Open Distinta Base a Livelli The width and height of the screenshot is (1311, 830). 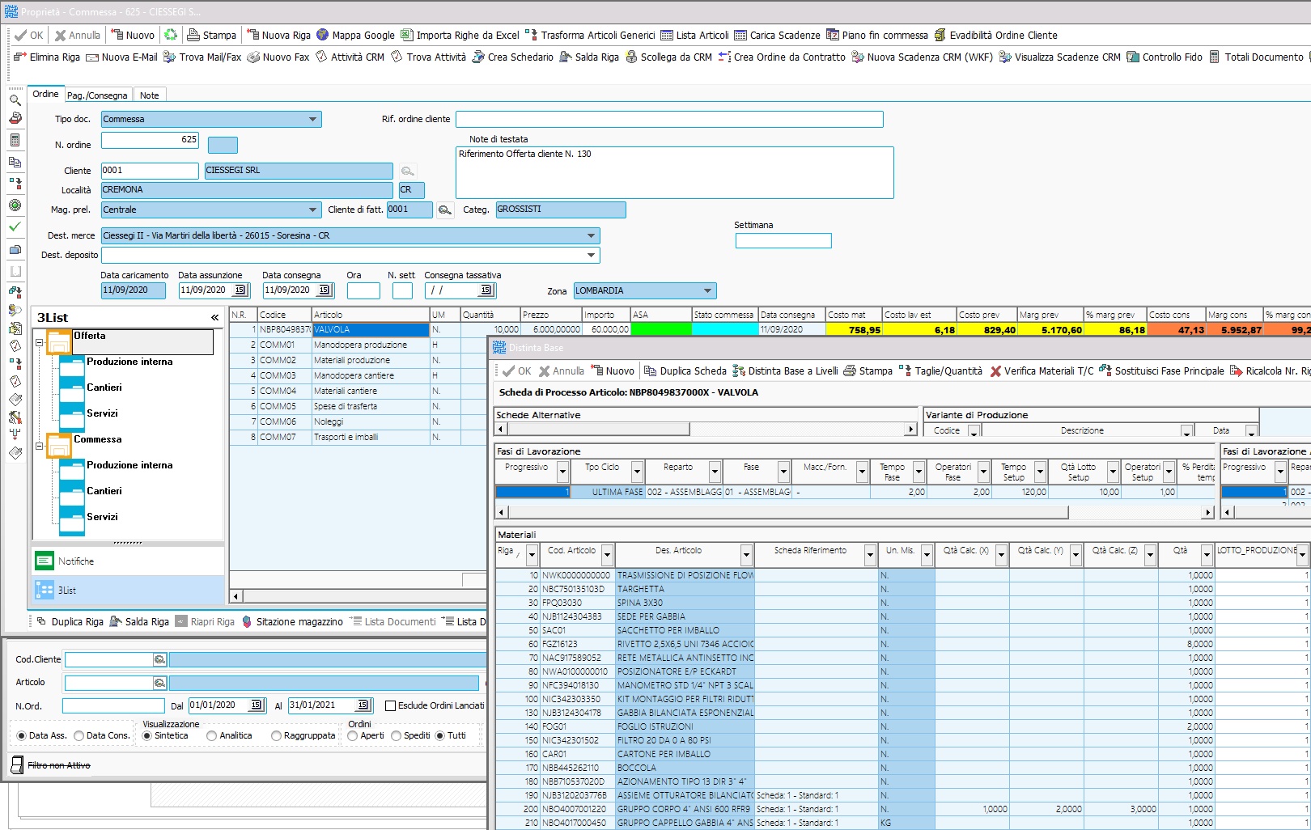point(785,371)
